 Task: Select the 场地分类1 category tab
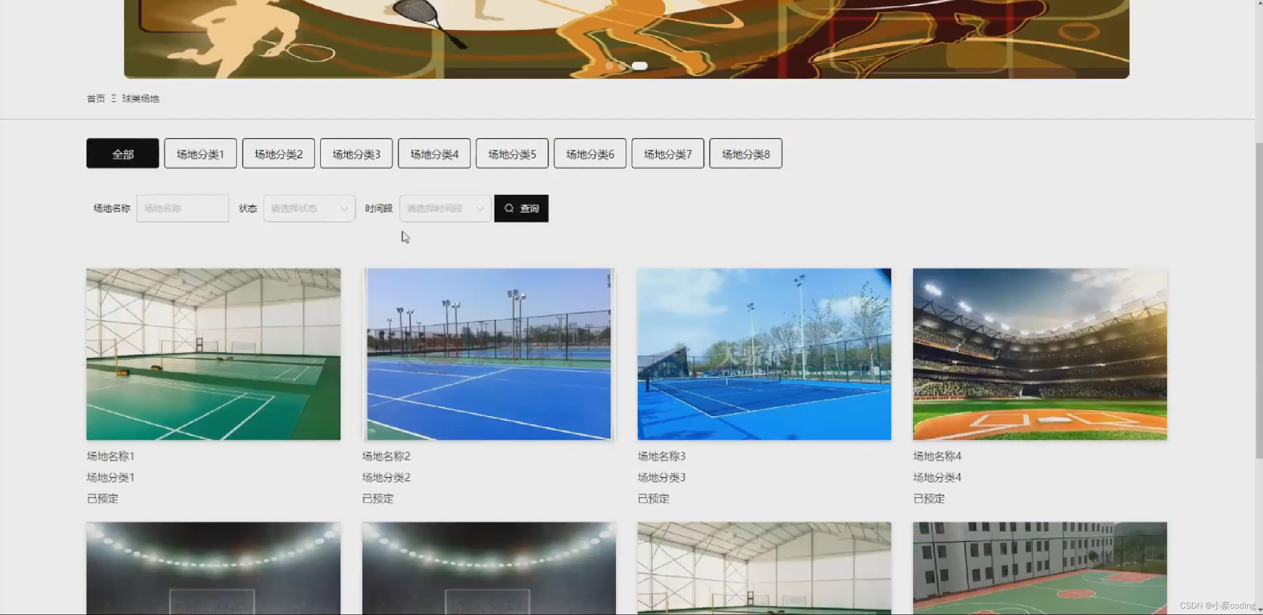tap(200, 154)
